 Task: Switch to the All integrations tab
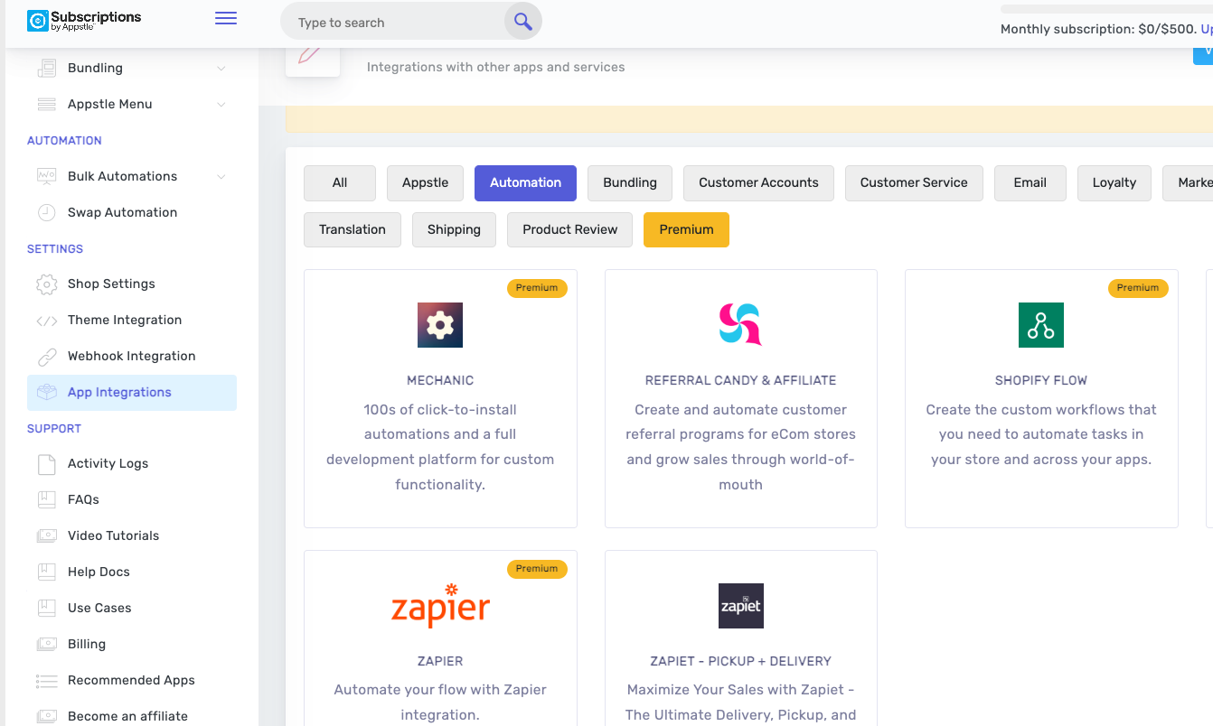click(340, 183)
